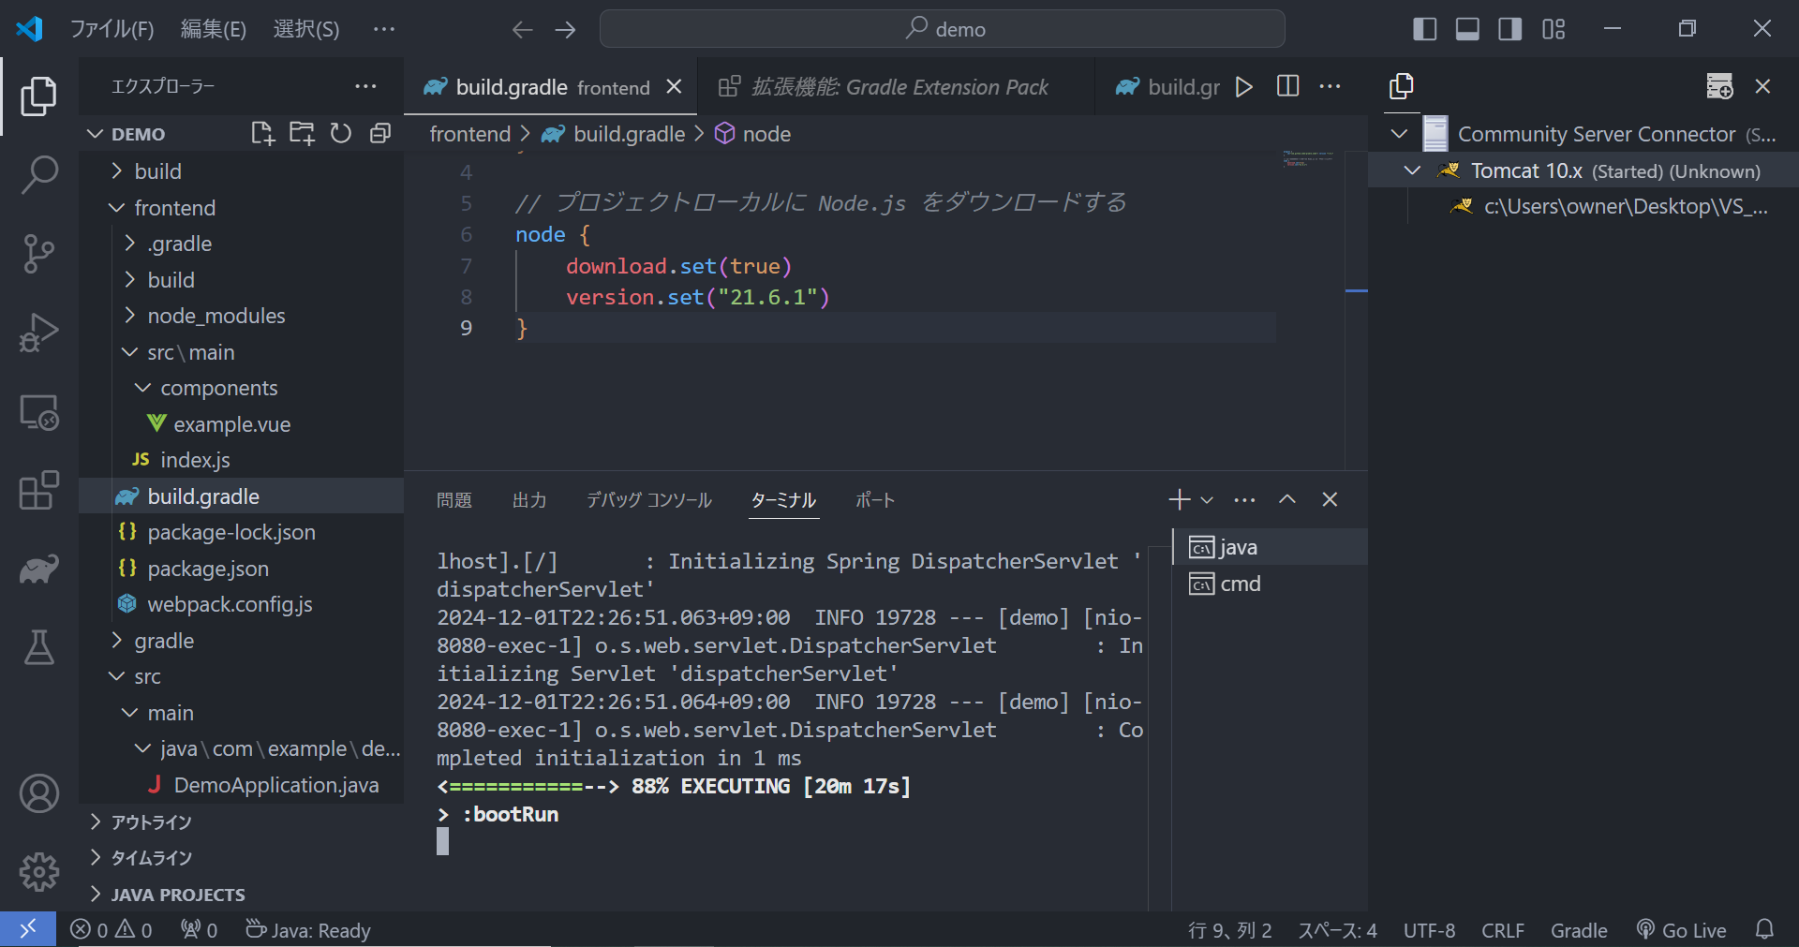Close the build.gradle frontend tab

[x=674, y=87]
